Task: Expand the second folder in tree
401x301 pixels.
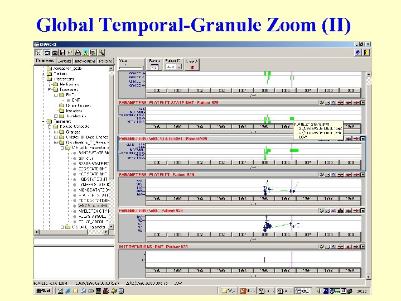Action: pos(43,74)
